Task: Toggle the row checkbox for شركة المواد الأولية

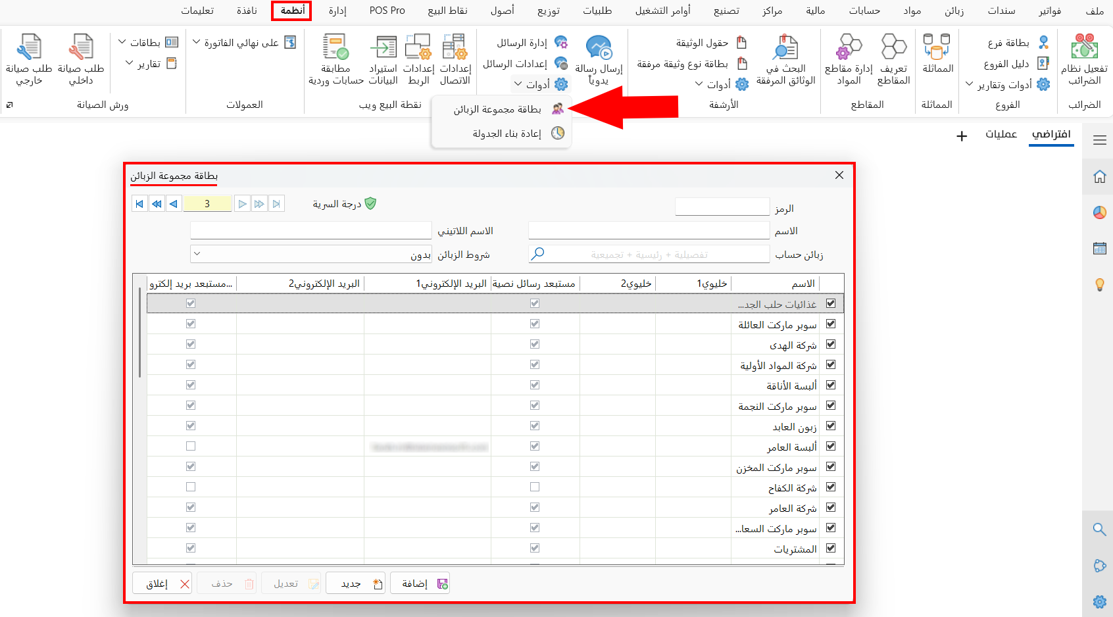Action: (x=831, y=364)
